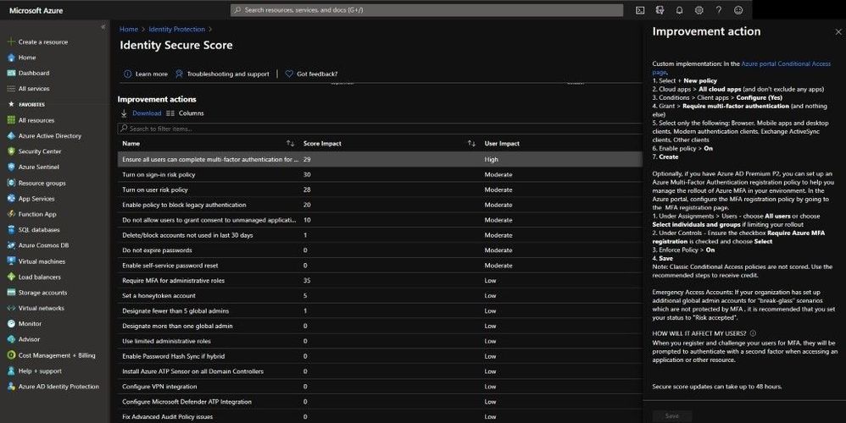Select the Turn on user risk policy row
Viewport: 846px width, 423px height.
[x=380, y=190]
